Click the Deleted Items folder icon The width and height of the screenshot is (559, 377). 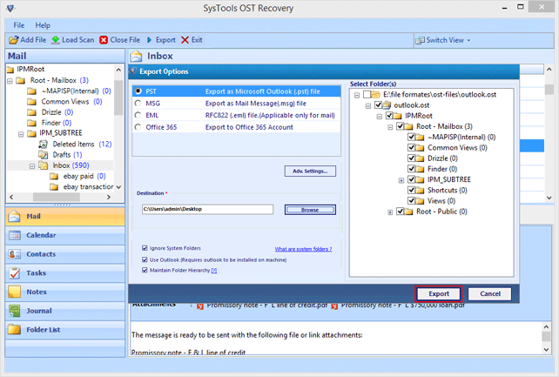click(44, 145)
